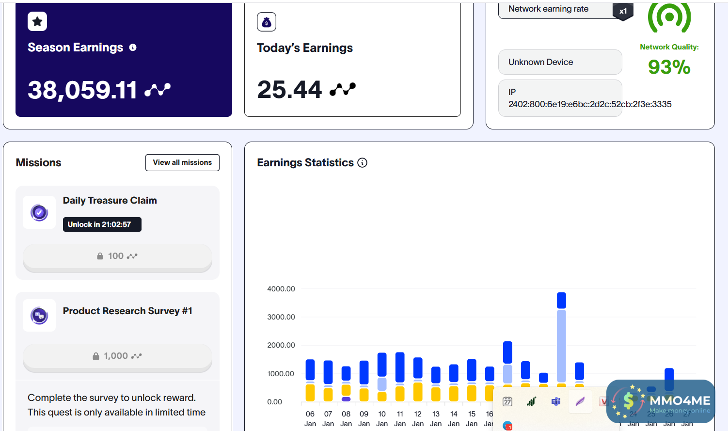Click the 12 Jan axis label
The image size is (728, 431).
[x=418, y=419]
